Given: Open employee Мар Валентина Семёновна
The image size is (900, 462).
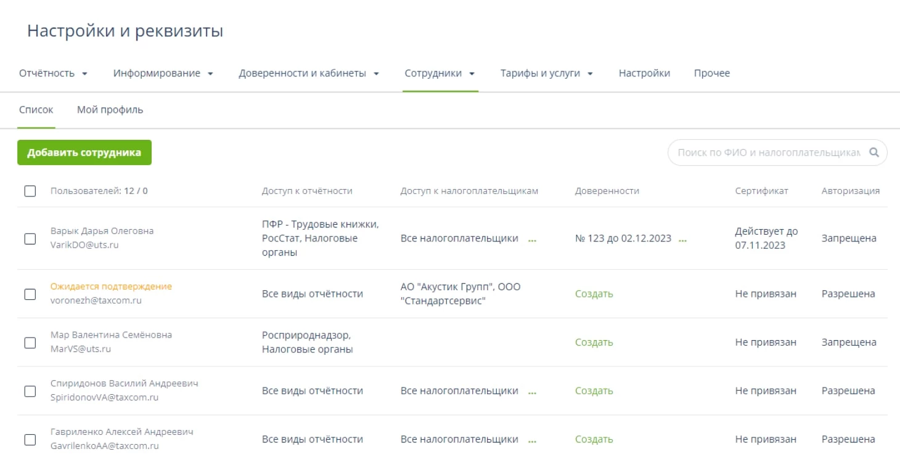Looking at the screenshot, I should tap(111, 335).
